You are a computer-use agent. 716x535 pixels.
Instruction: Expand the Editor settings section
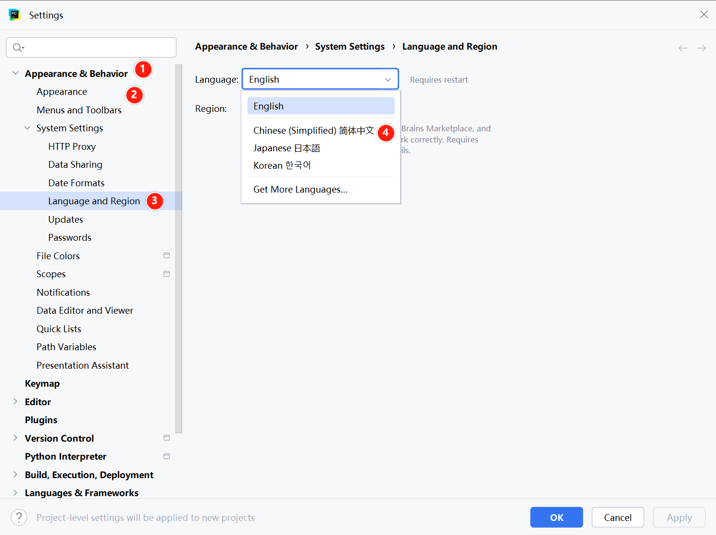click(16, 402)
